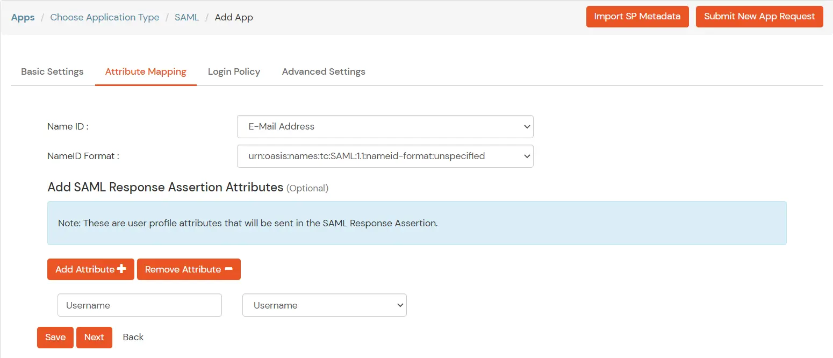The image size is (833, 358).
Task: Open the NameID Format dropdown
Action: pyautogui.click(x=385, y=156)
